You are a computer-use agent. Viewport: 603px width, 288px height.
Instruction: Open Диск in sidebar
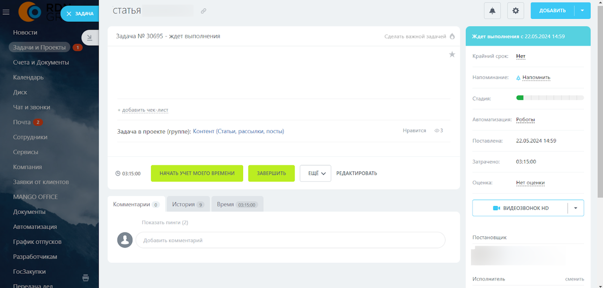[x=20, y=93]
